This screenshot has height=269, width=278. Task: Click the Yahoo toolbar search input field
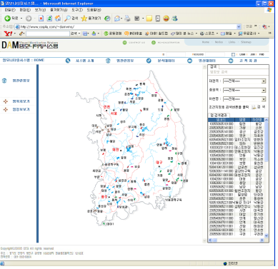coord(48,34)
